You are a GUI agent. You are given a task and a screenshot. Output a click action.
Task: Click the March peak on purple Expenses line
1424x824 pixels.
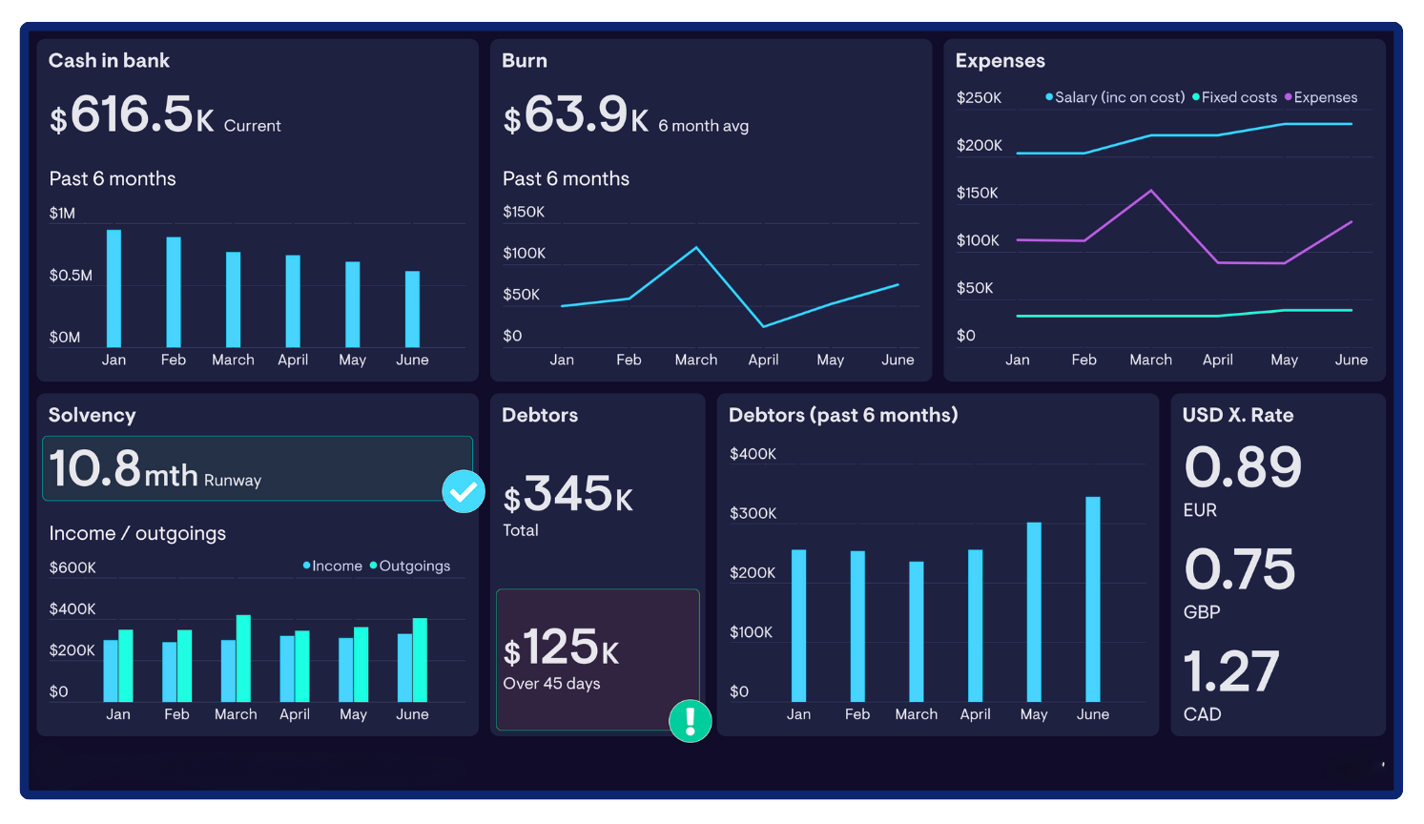[x=1151, y=191]
